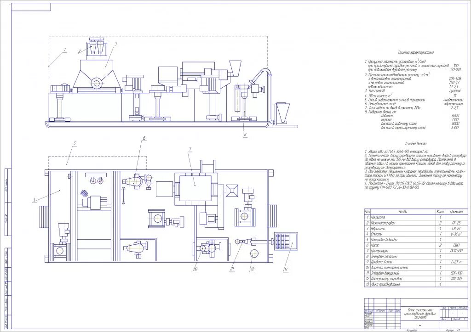Click callout number 5 above the plan view
The width and height of the screenshot is (471, 332).
click(75, 143)
